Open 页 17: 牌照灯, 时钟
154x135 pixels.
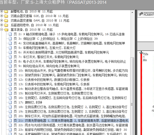click(x=28, y=102)
